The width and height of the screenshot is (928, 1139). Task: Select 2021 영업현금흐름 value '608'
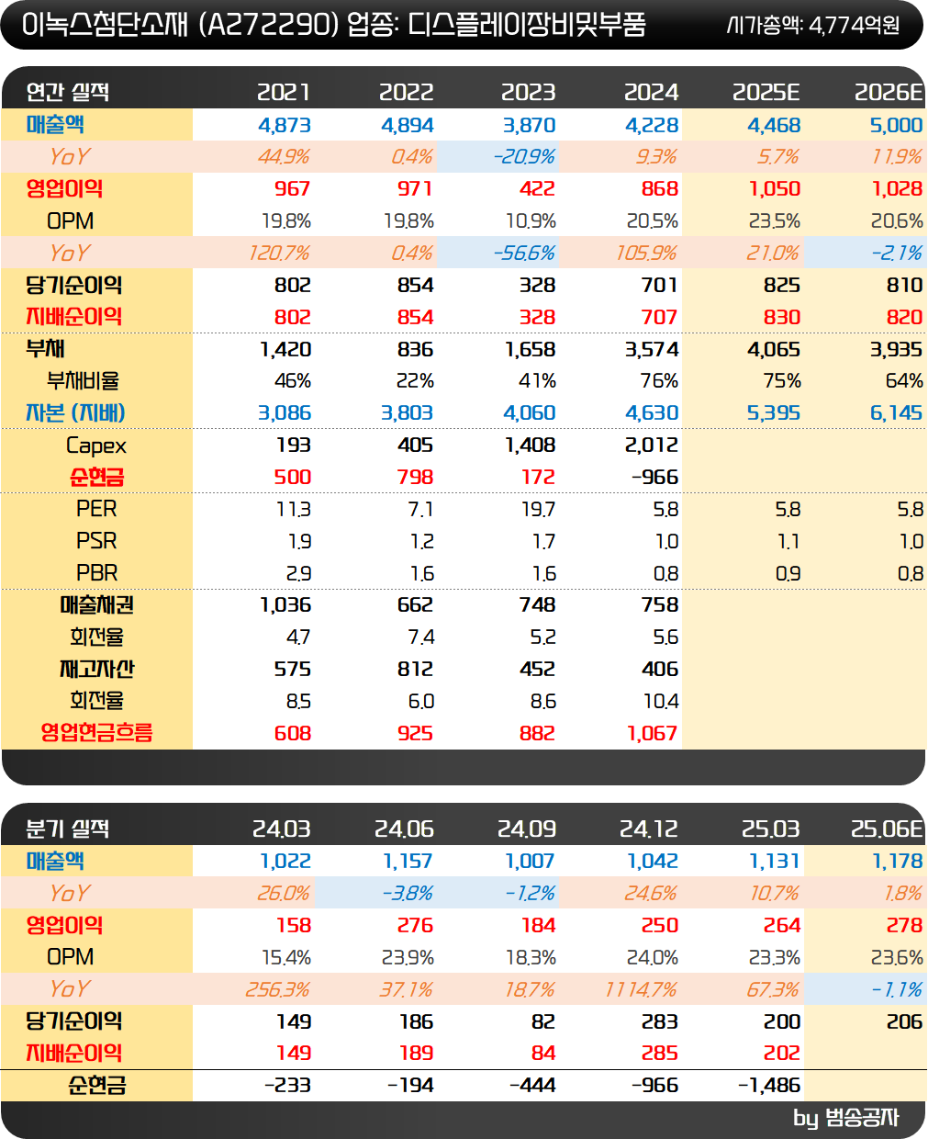point(293,733)
